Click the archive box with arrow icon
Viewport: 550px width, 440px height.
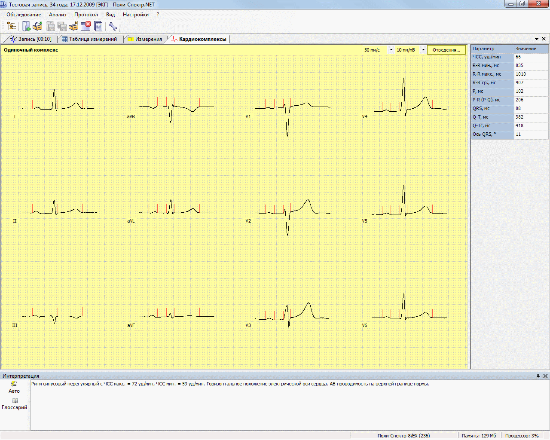point(74,27)
